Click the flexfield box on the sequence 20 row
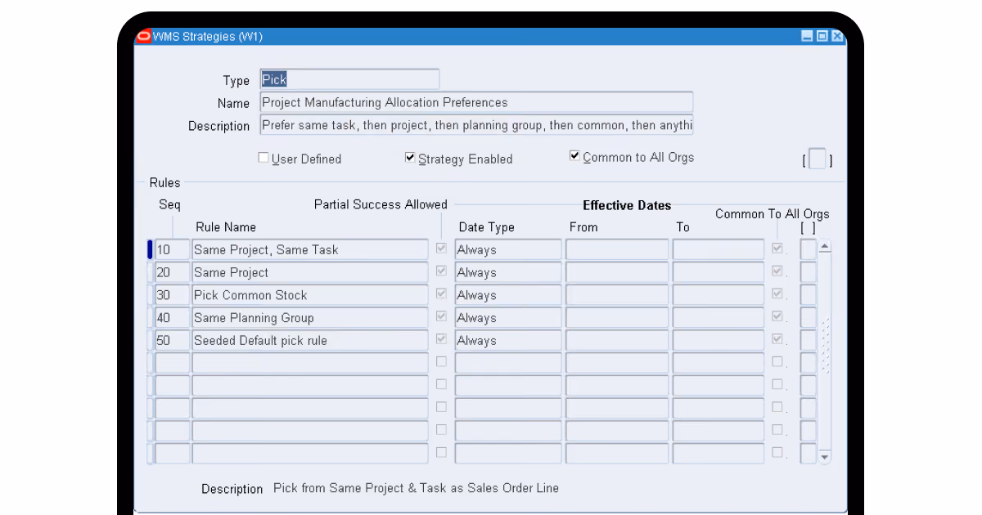This screenshot has height=515, width=982. click(x=809, y=272)
